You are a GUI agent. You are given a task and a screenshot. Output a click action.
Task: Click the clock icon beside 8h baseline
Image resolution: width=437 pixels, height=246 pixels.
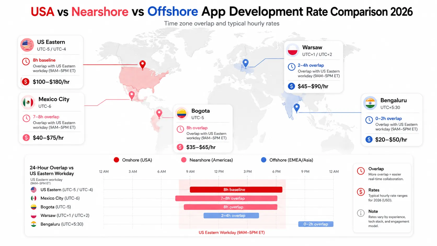[x=26, y=62]
